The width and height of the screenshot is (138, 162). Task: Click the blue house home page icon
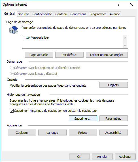[13, 30]
